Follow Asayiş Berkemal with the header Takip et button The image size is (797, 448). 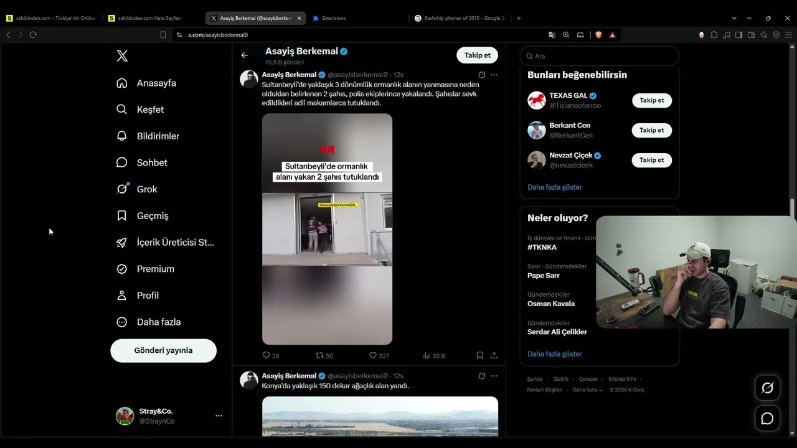(477, 55)
